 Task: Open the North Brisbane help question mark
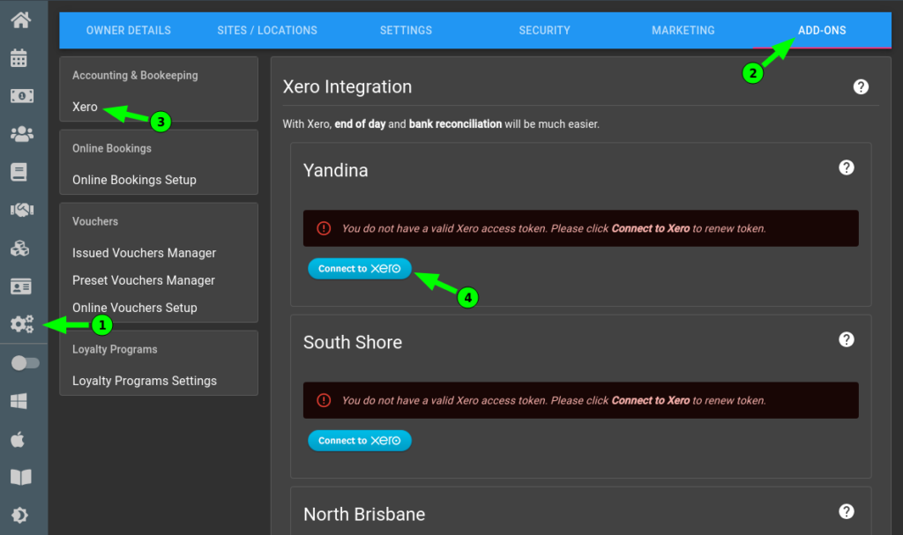click(846, 511)
